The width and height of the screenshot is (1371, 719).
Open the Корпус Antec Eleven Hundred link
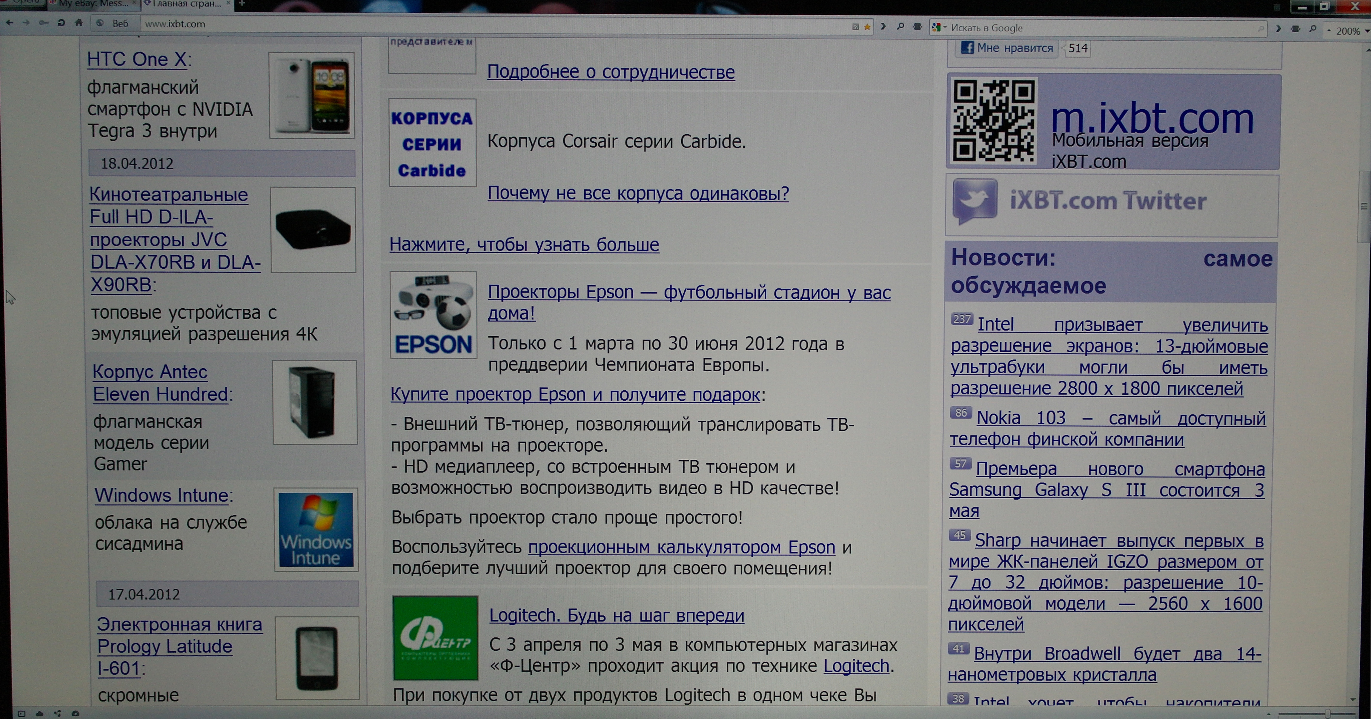(x=160, y=383)
